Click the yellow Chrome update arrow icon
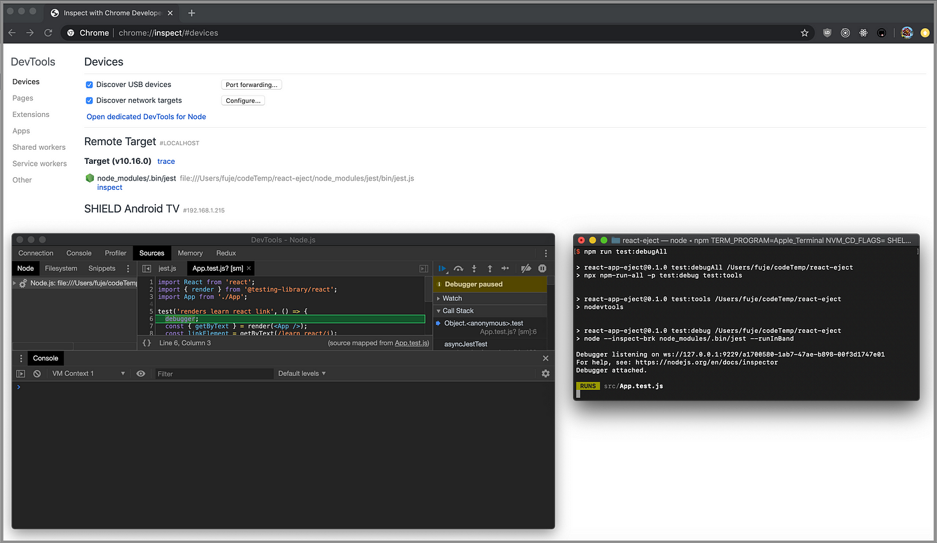937x543 pixels. tap(926, 33)
